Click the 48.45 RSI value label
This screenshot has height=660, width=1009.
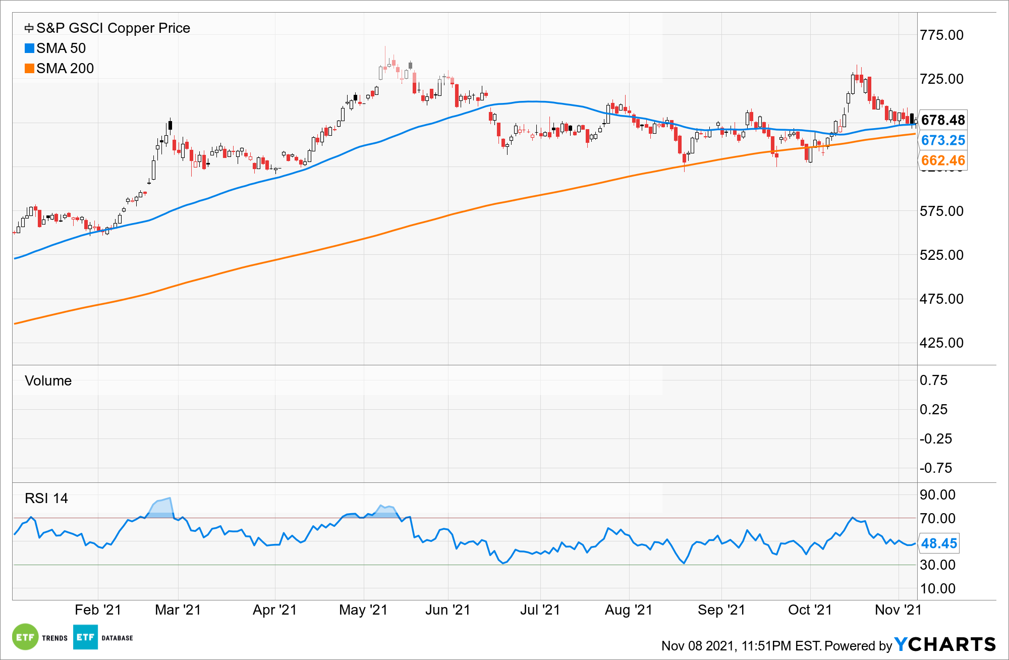(x=938, y=543)
